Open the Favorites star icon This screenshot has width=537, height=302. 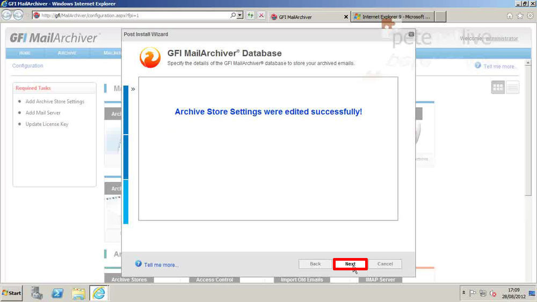pyautogui.click(x=520, y=16)
